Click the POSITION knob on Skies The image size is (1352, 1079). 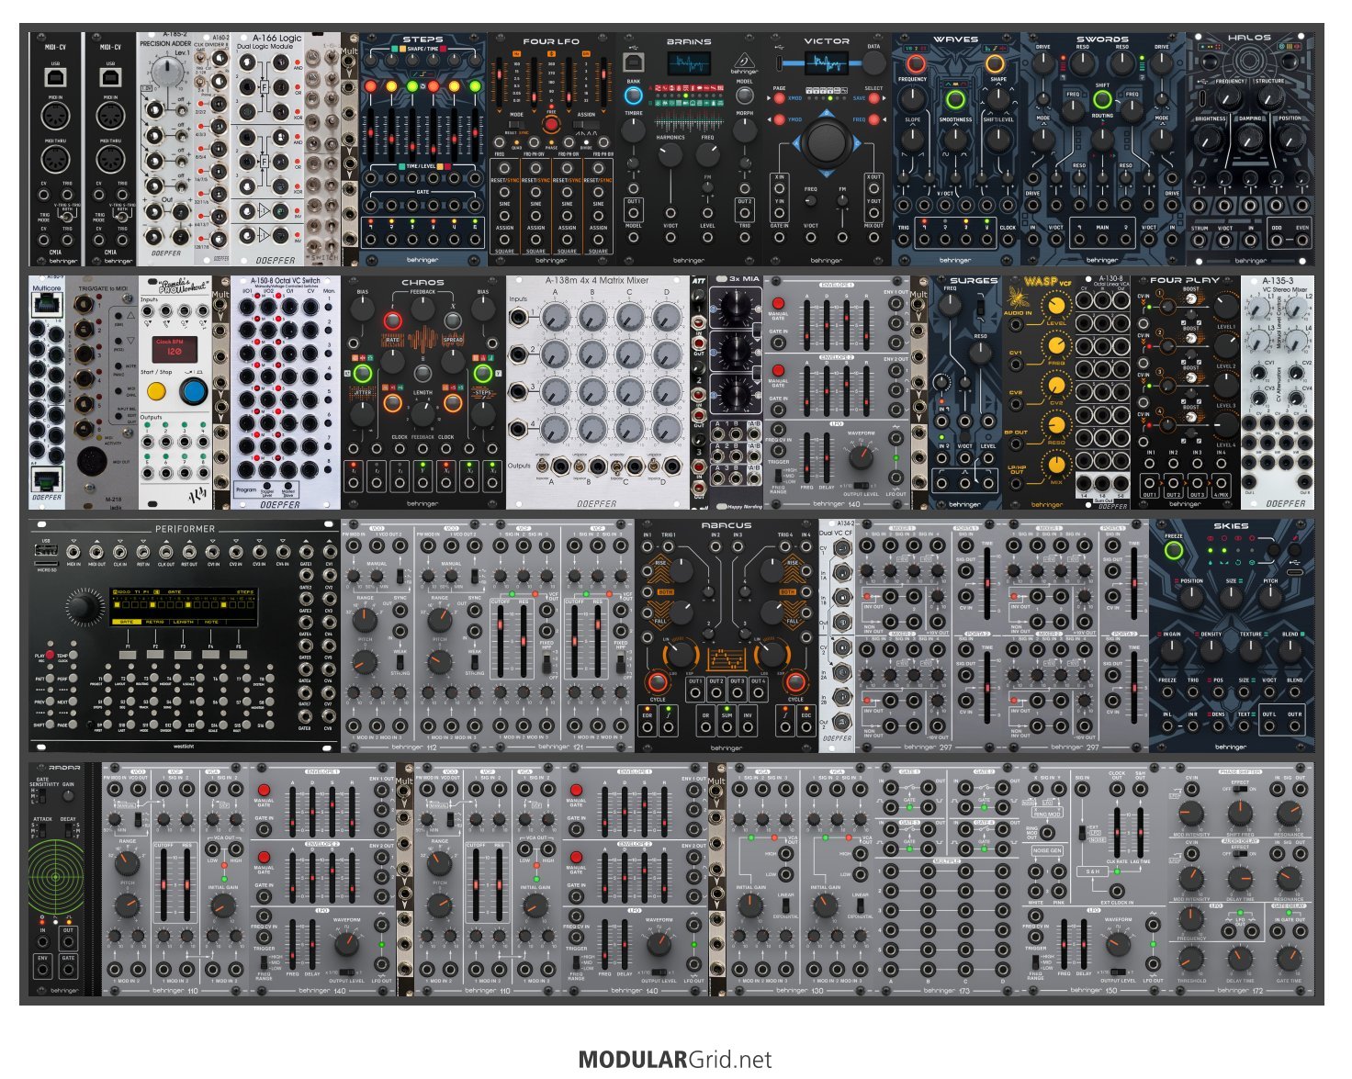[x=1191, y=597]
